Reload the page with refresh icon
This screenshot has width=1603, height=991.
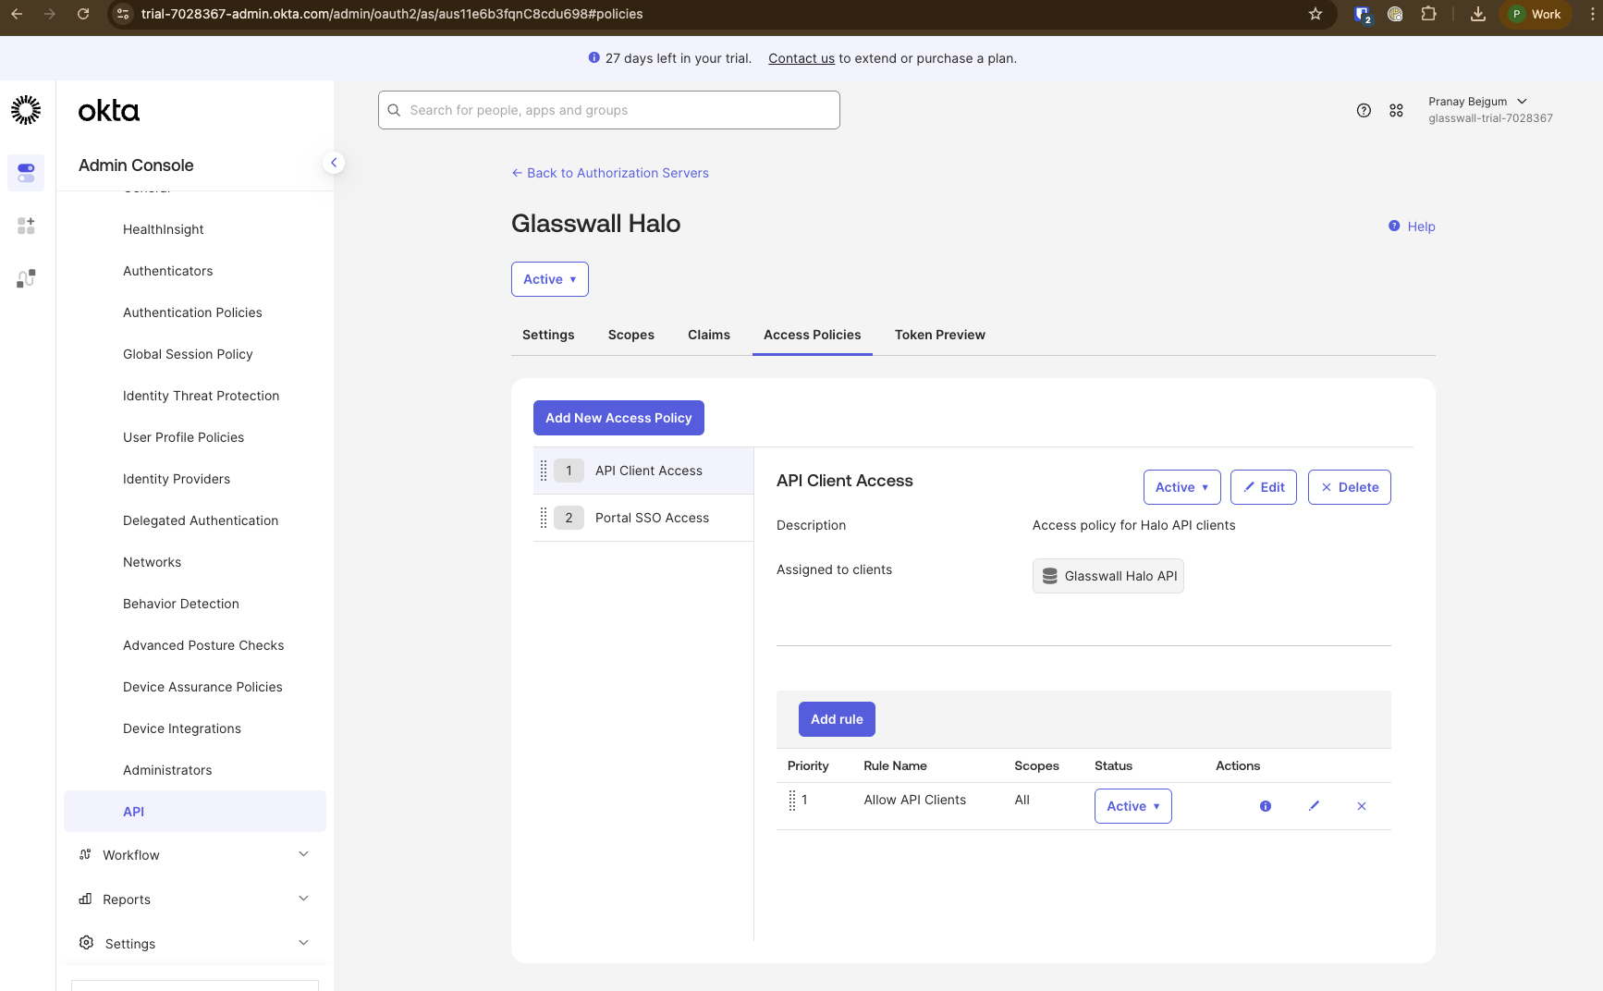tap(83, 14)
